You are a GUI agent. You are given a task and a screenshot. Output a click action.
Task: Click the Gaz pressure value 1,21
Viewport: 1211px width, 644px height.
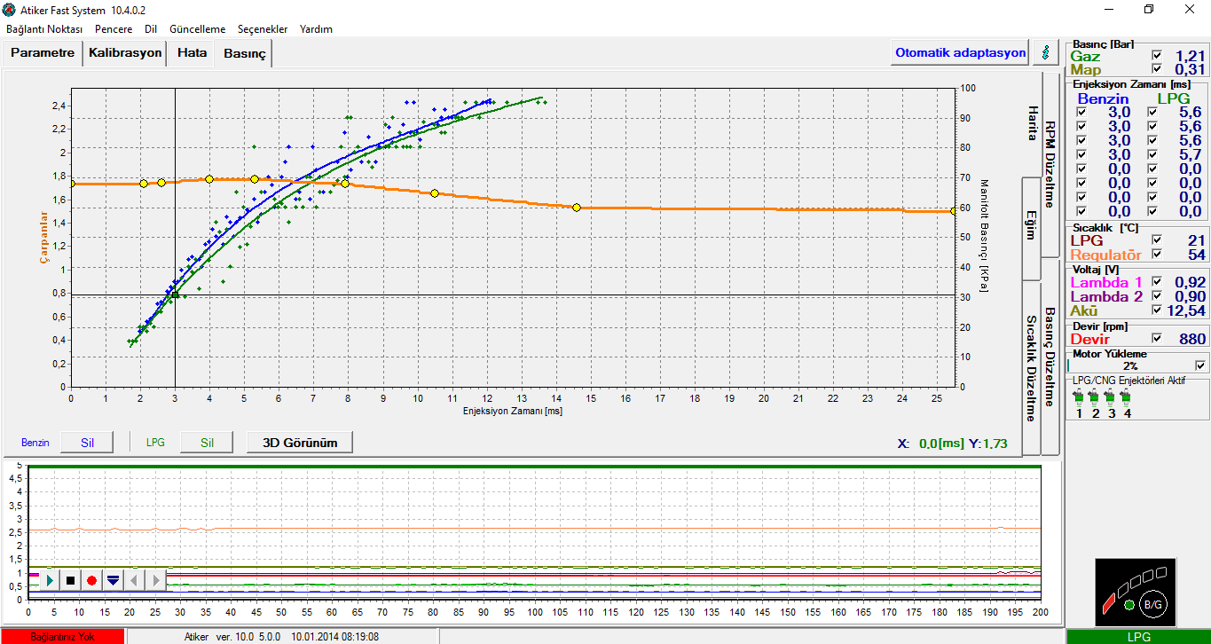pyautogui.click(x=1191, y=56)
